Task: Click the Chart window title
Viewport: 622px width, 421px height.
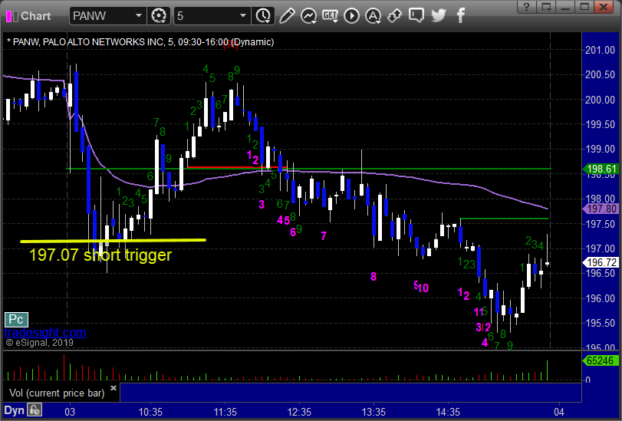Action: [36, 16]
